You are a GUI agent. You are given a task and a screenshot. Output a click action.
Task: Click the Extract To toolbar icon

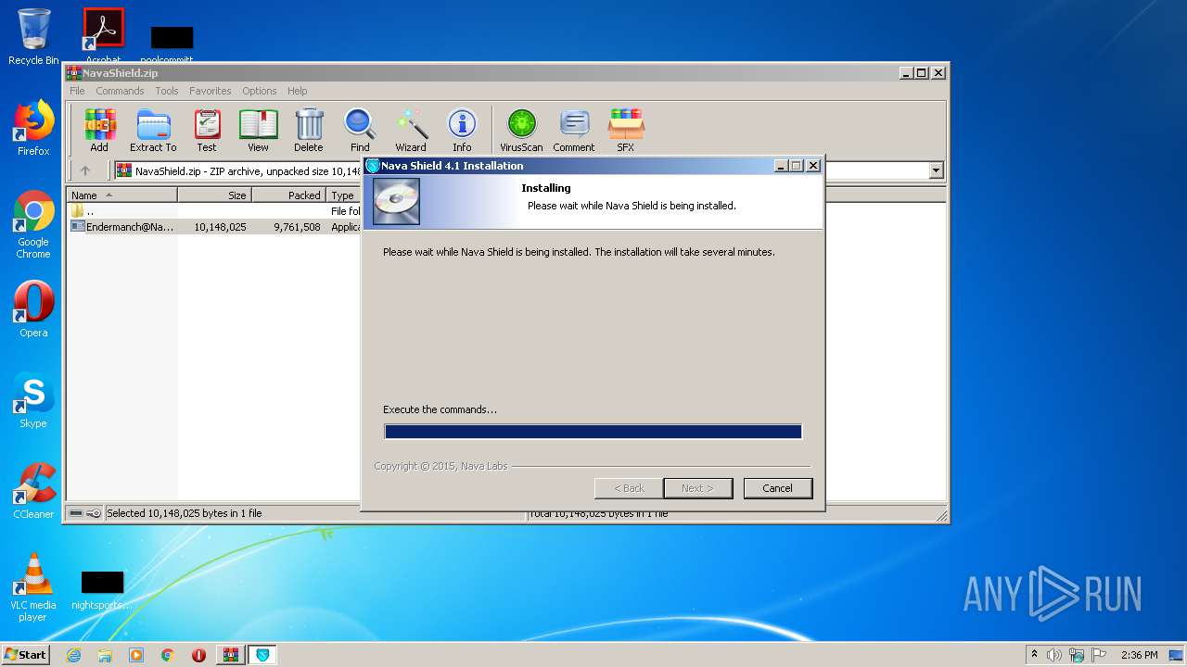pos(153,130)
